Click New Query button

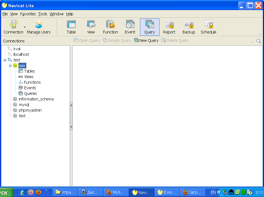(x=146, y=40)
